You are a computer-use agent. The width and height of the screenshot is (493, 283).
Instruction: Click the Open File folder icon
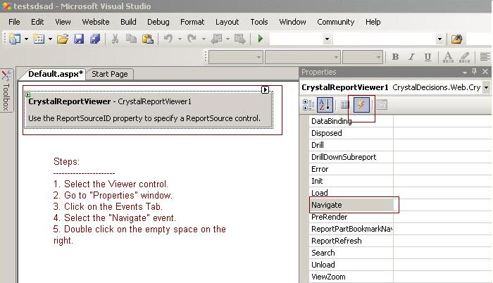point(63,39)
